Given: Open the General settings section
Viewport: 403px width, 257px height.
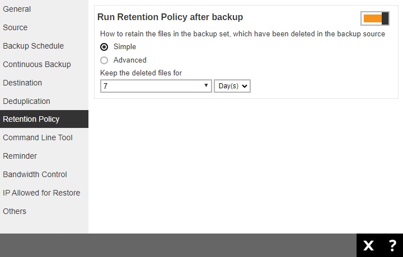Looking at the screenshot, I should coord(17,9).
